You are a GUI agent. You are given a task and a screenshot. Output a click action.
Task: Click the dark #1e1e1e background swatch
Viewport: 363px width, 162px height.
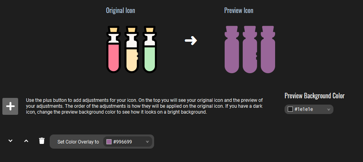290,109
